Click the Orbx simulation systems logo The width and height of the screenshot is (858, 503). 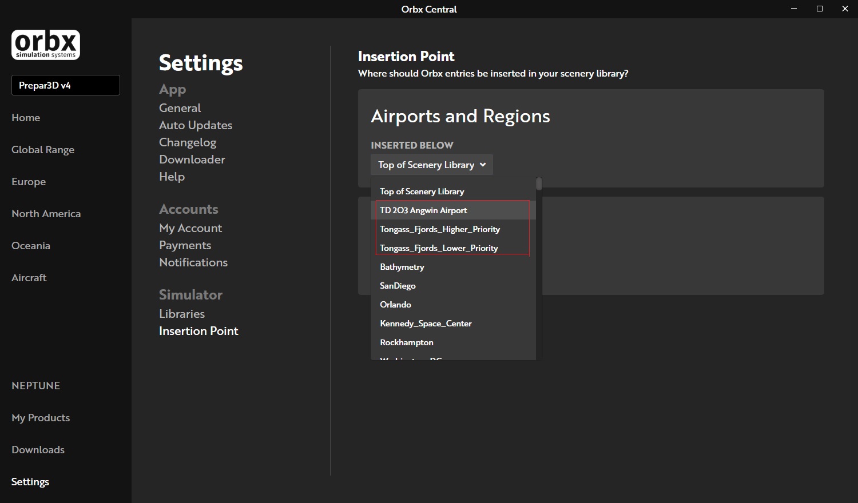[46, 45]
